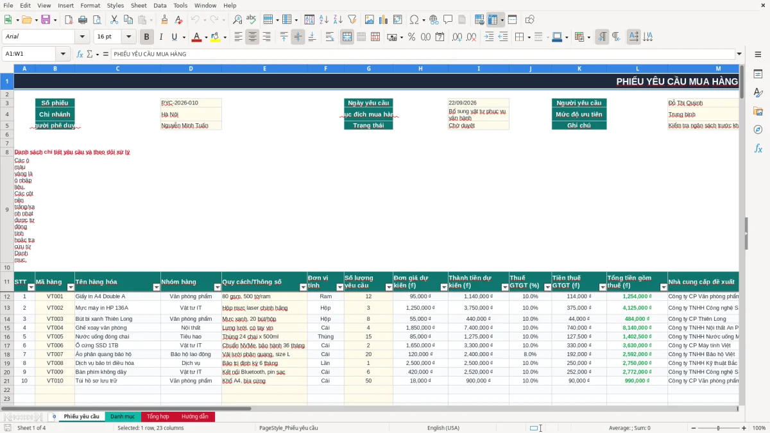Open the Sheet menu

point(139,5)
